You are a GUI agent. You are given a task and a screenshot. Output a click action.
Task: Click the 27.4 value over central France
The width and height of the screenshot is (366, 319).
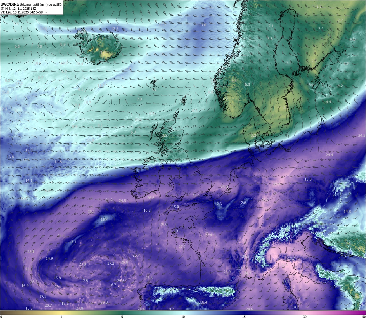[209, 235]
